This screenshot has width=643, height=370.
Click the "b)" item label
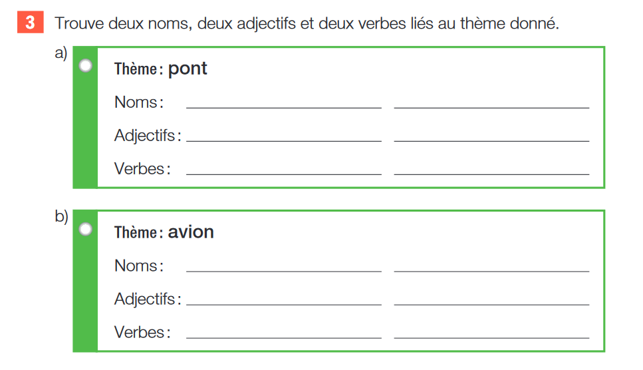coord(61,217)
